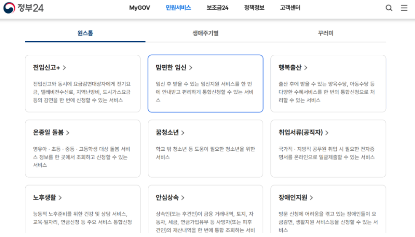Click the 장애인지원 description starting '방문 신청에'
This screenshot has height=237, width=415.
click(328, 222)
